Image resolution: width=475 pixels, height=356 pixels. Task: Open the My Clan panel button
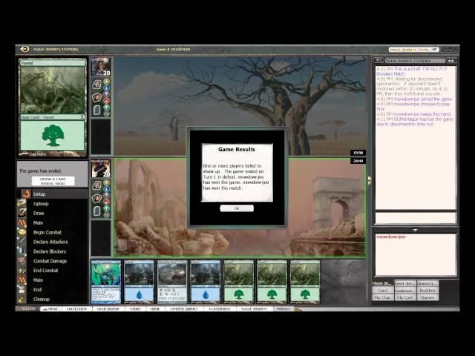[382, 297]
